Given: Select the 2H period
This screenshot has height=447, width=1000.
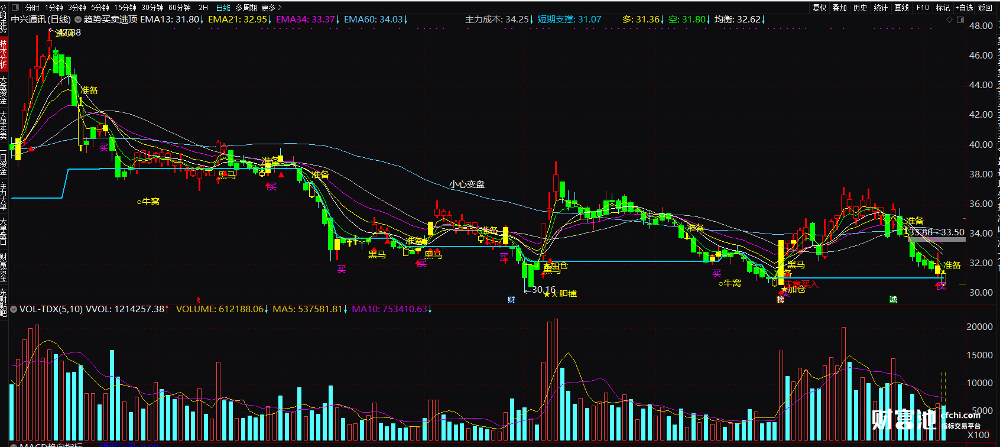Looking at the screenshot, I should click(x=203, y=8).
